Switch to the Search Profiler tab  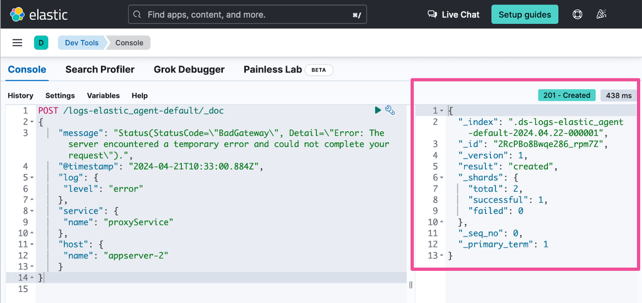100,69
